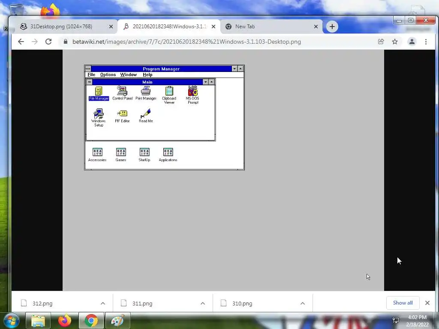Expand options chevron for 310.png download

[x=303, y=303]
